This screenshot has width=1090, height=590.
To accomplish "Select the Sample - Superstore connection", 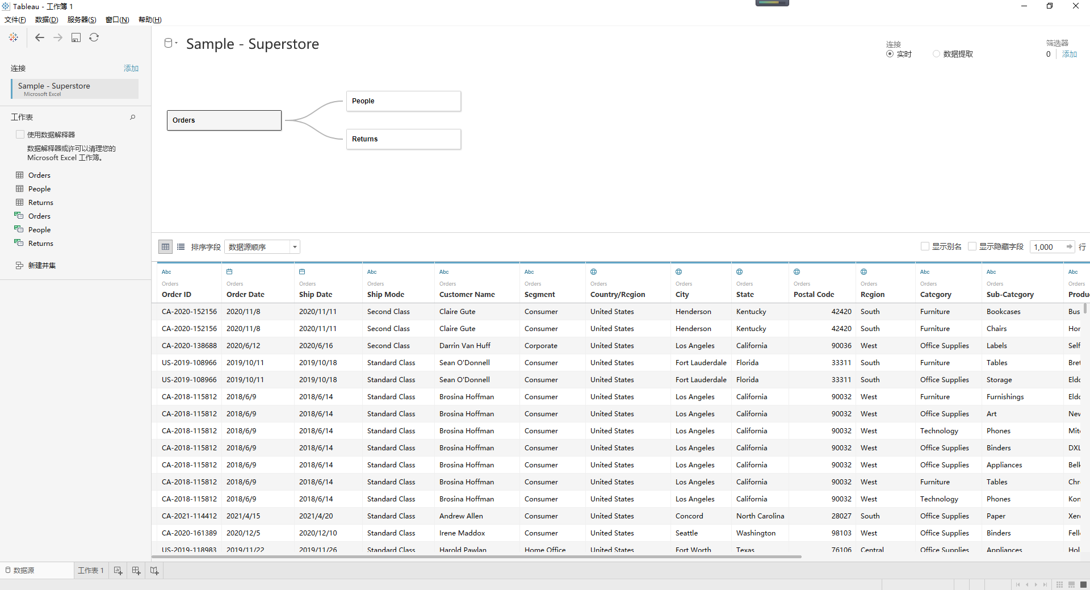I will 74,89.
